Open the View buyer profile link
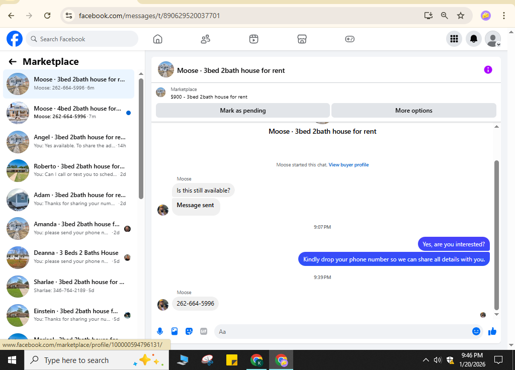The width and height of the screenshot is (515, 370). tap(349, 165)
